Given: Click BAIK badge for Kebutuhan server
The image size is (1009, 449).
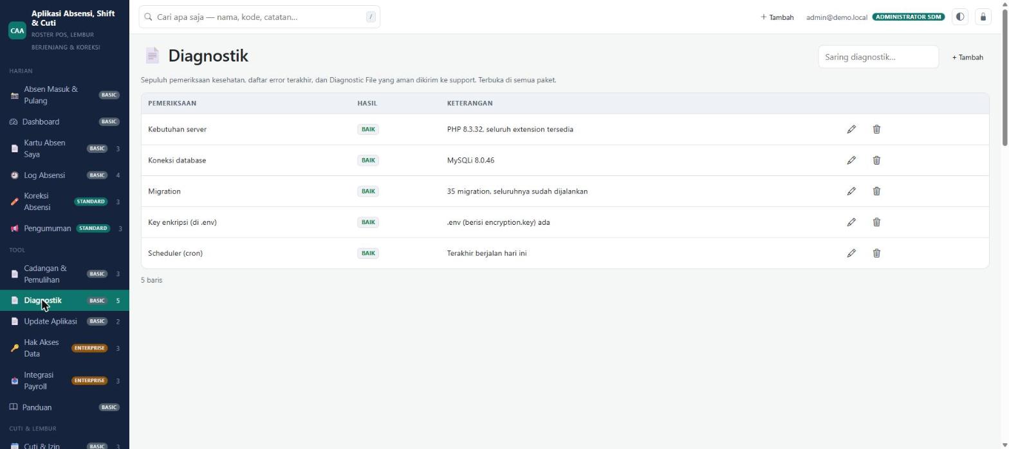Looking at the screenshot, I should pos(368,129).
